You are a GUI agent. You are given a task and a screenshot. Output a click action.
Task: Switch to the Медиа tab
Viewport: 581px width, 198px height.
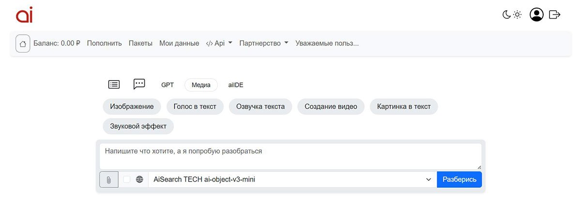tap(201, 85)
